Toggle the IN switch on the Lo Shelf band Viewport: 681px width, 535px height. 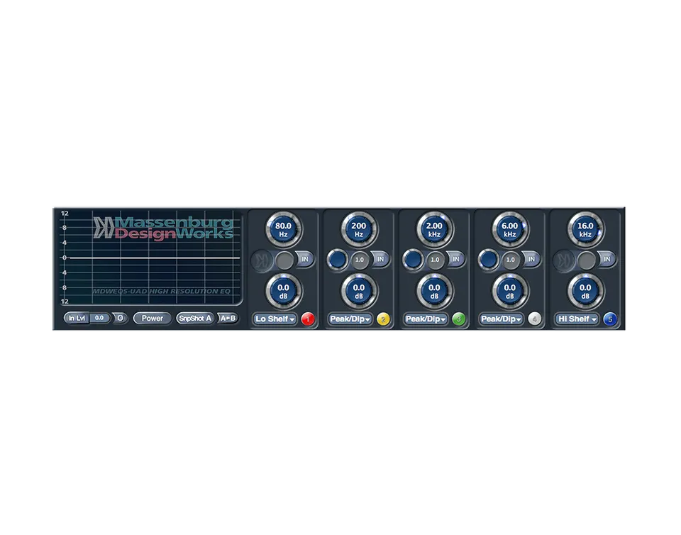305,259
